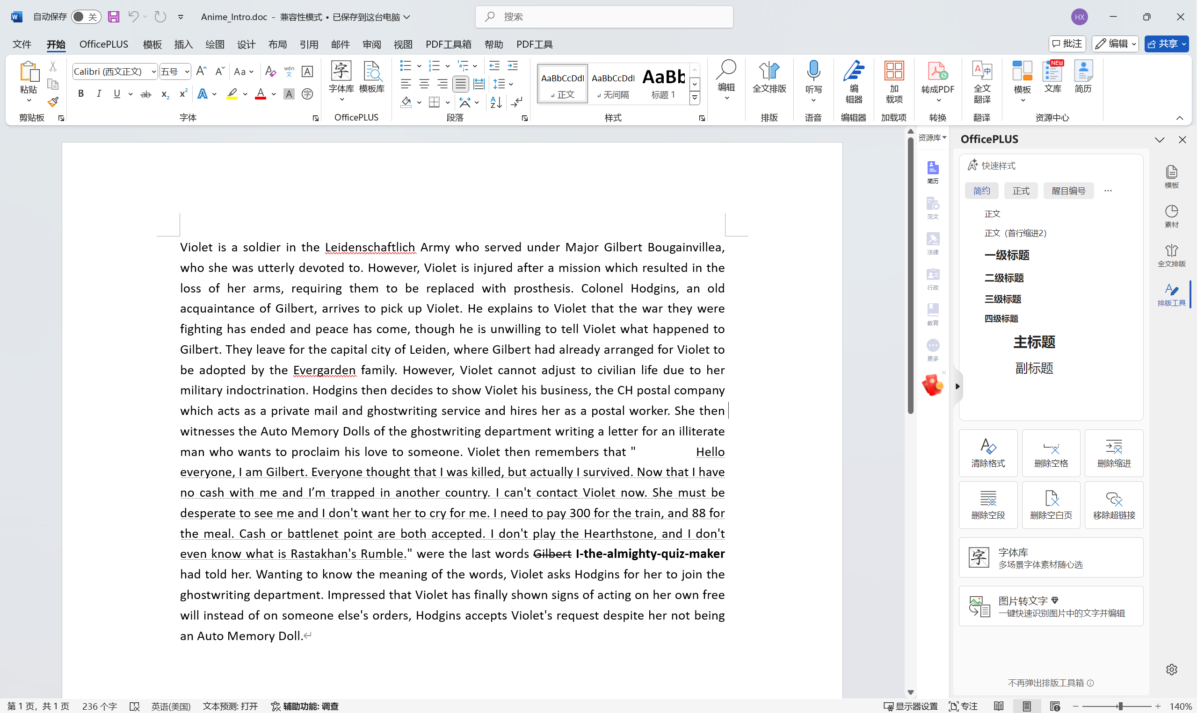
Task: Toggle Bold formatting
Action: coord(81,94)
